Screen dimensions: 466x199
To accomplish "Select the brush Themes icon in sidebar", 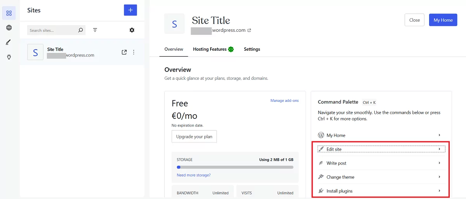I will 9,42.
